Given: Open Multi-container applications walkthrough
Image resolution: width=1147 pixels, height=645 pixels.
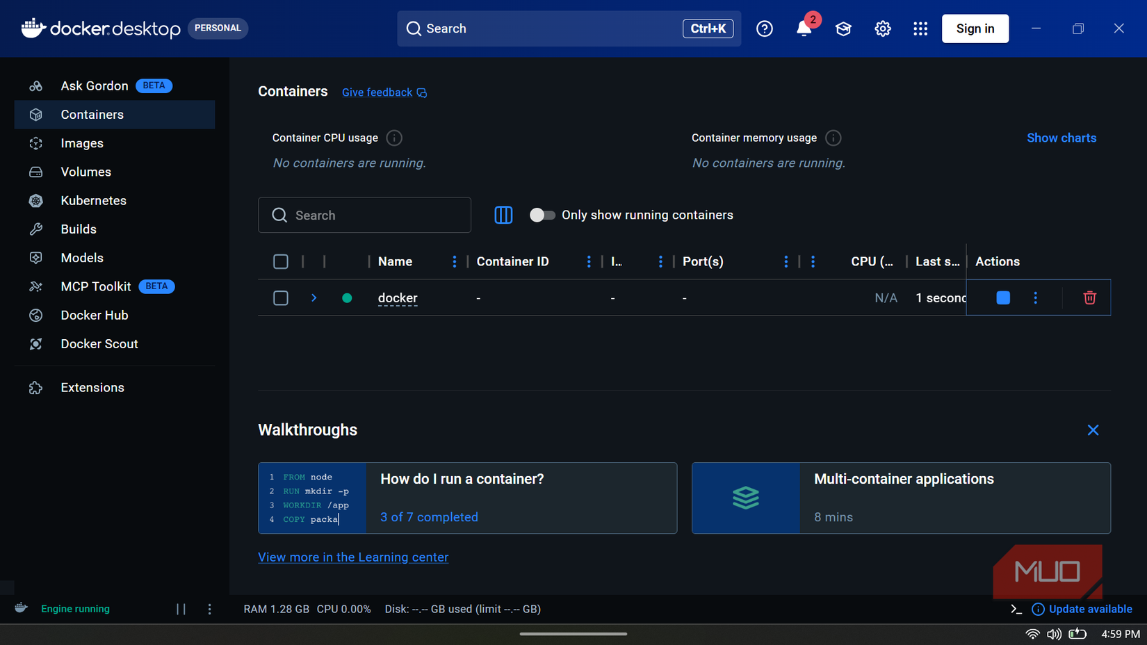Looking at the screenshot, I should point(901,498).
